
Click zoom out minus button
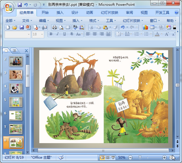coord(130,158)
